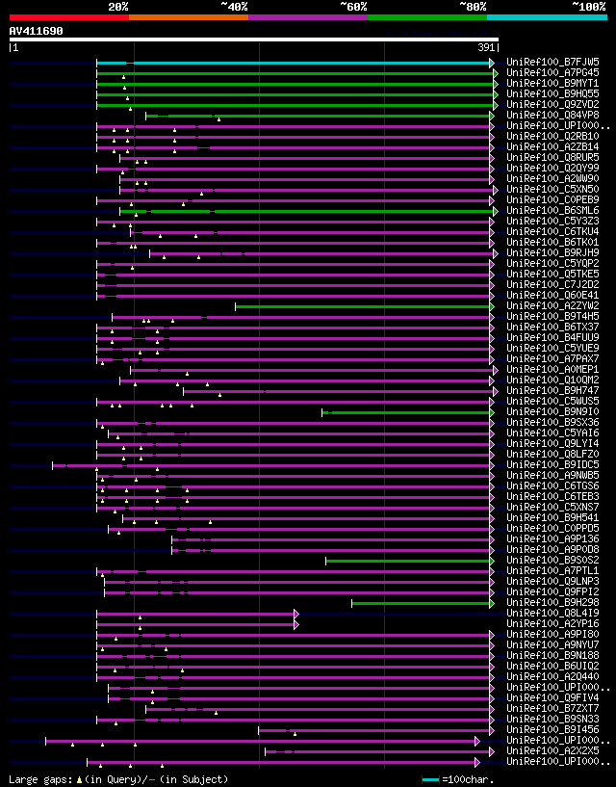616x787 pixels.
Task: Click the ~100% legend label
Action: [589, 7]
